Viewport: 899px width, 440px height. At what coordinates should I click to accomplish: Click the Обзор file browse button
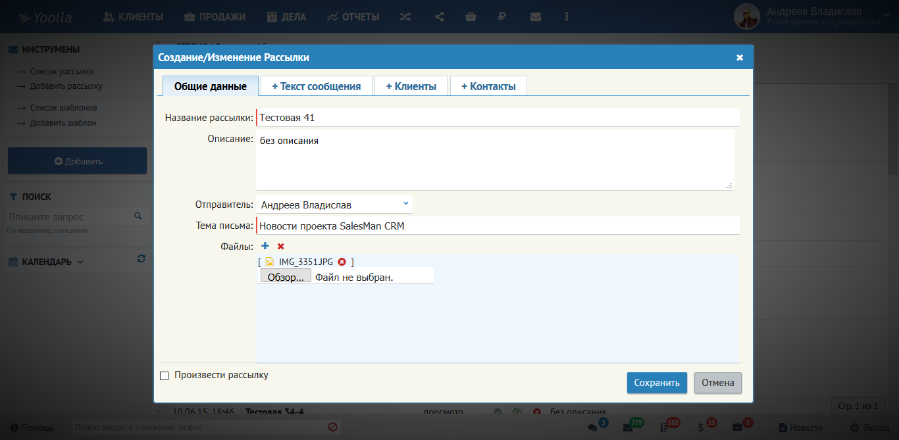click(286, 277)
